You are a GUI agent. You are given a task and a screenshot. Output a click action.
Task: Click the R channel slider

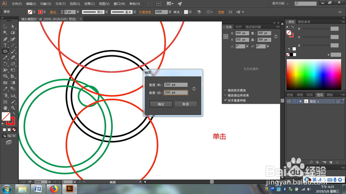point(315,29)
